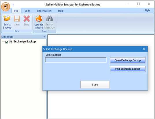Open the Style dropdown menu

point(149,10)
